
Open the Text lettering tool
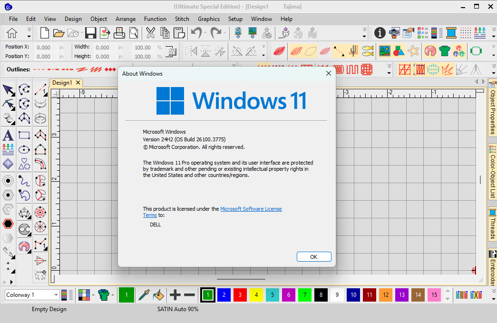point(8,135)
